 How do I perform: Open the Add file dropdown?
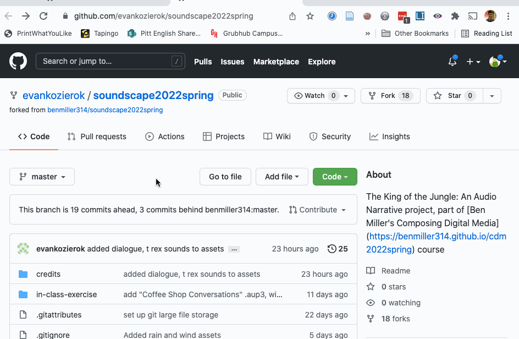281,177
